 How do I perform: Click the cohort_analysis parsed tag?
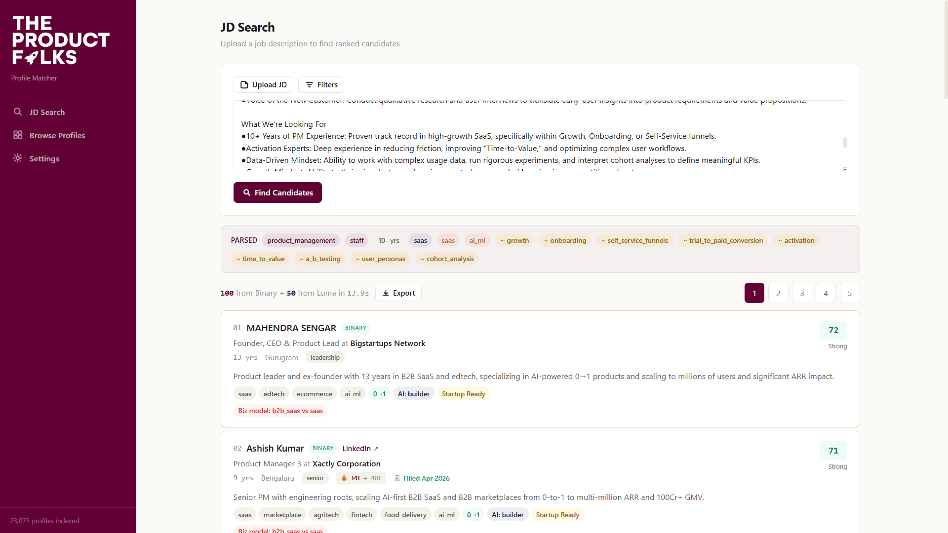coord(447,259)
